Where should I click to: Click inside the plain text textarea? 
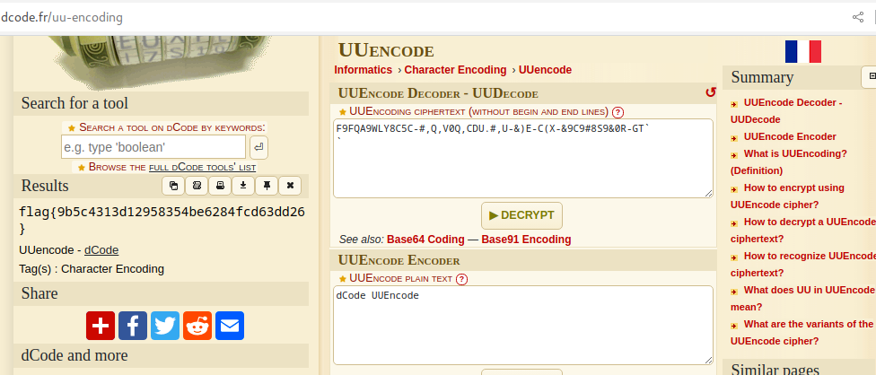pos(523,326)
